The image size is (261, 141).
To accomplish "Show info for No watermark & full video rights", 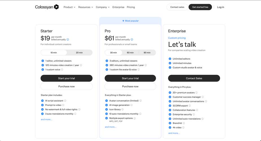I will (79, 109).
